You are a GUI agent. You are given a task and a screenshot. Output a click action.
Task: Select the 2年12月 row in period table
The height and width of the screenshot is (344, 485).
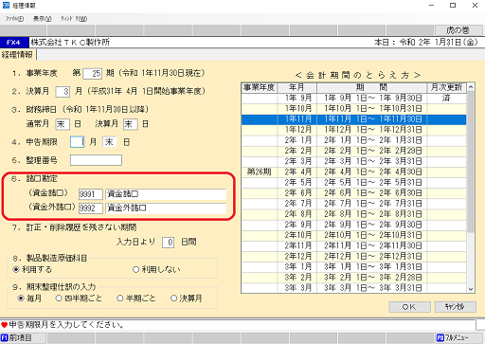(354, 256)
